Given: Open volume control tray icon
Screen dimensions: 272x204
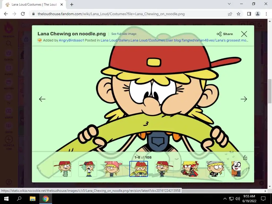Looking at the screenshot, I should [x=238, y=199].
